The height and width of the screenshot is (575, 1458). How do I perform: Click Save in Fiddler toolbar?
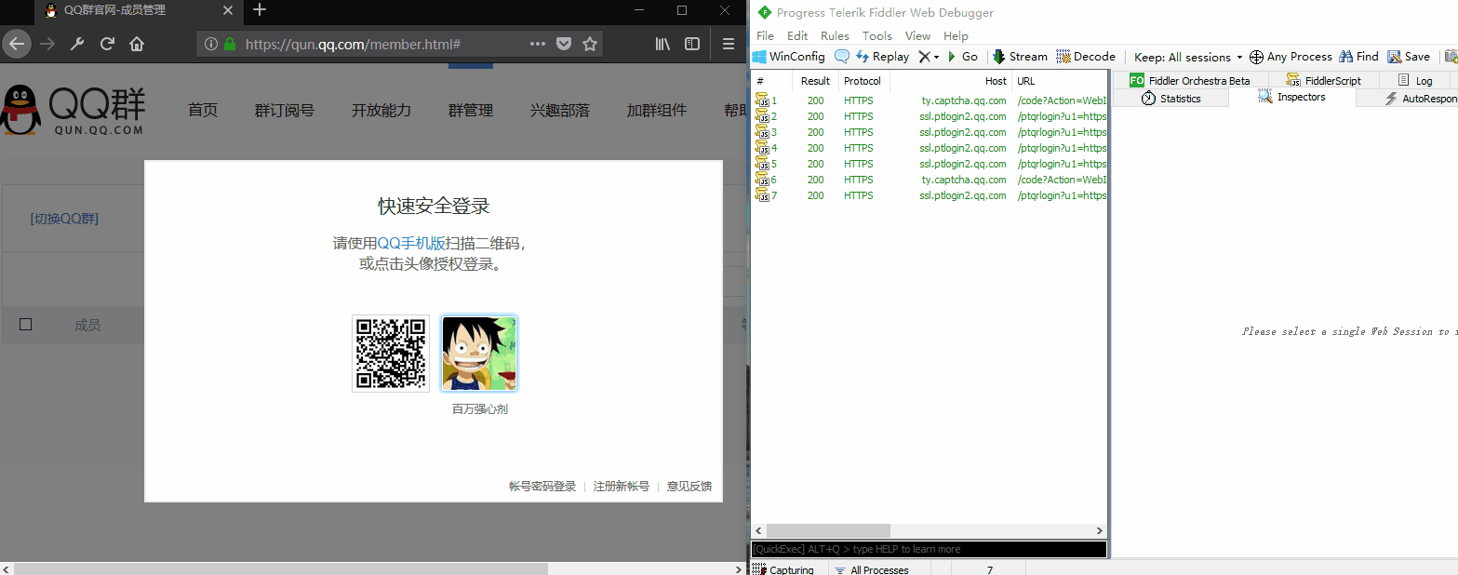(1409, 57)
